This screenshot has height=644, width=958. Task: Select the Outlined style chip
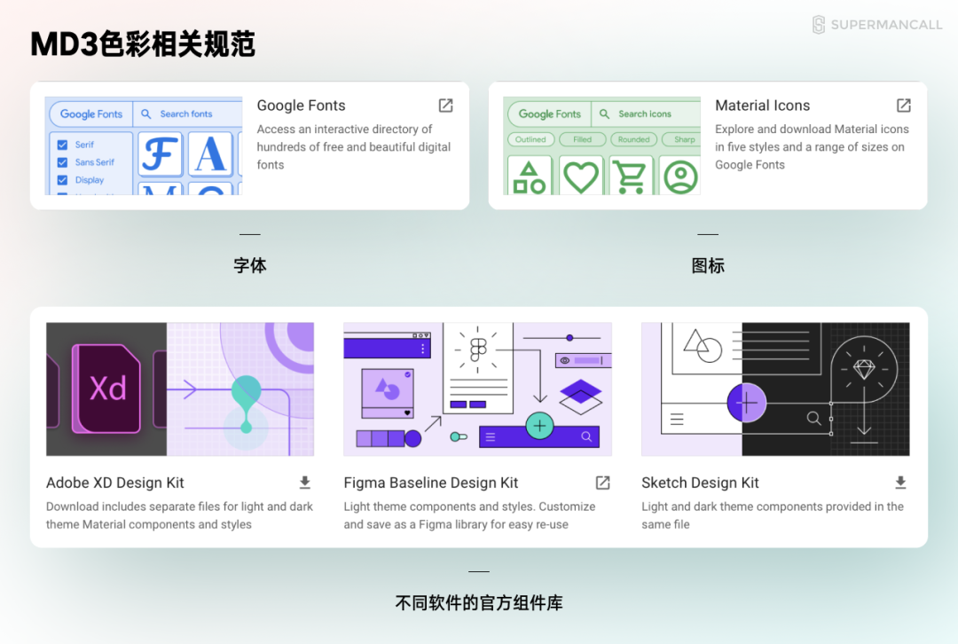530,139
